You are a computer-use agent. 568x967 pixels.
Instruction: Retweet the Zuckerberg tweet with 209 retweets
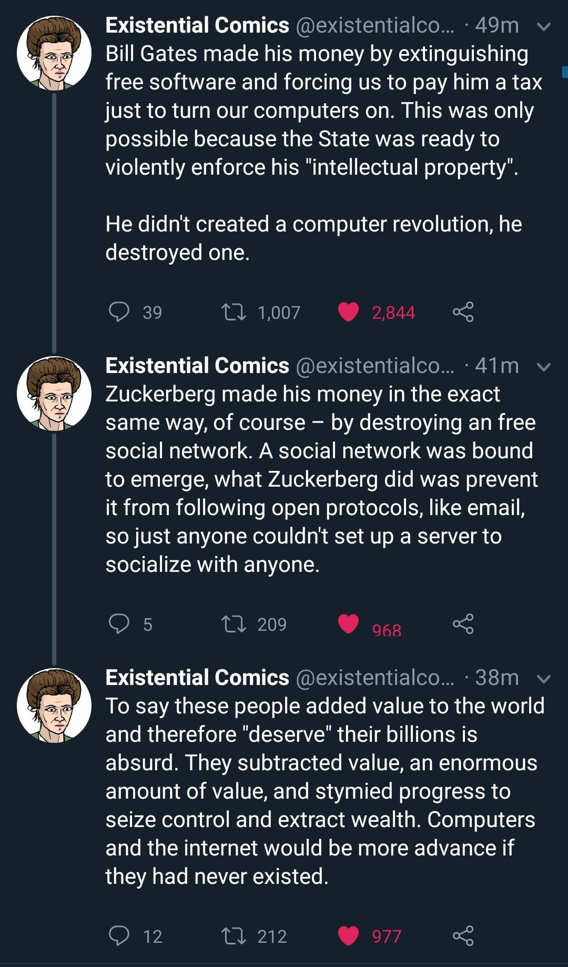click(233, 624)
